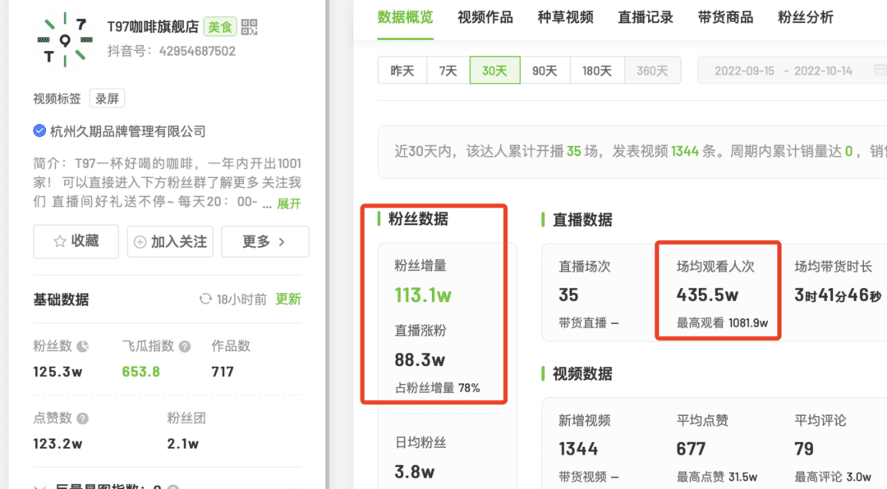Click the 粉丝团 value 2.1w

click(182, 444)
